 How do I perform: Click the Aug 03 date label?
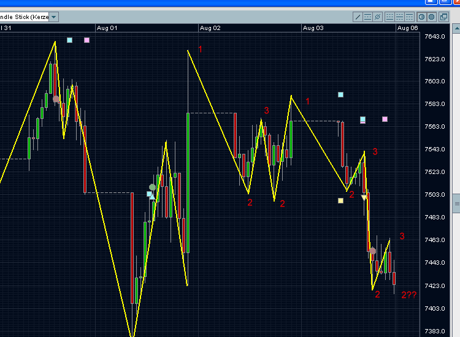(x=313, y=28)
